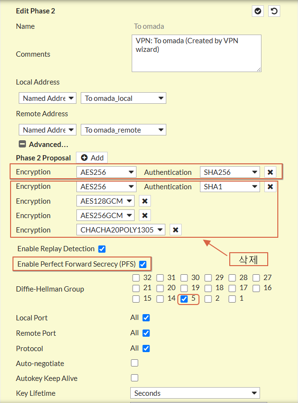Screen dimensions: 298x403
Task: Uncheck Diffie-Hellman group 5
Action: (184, 299)
